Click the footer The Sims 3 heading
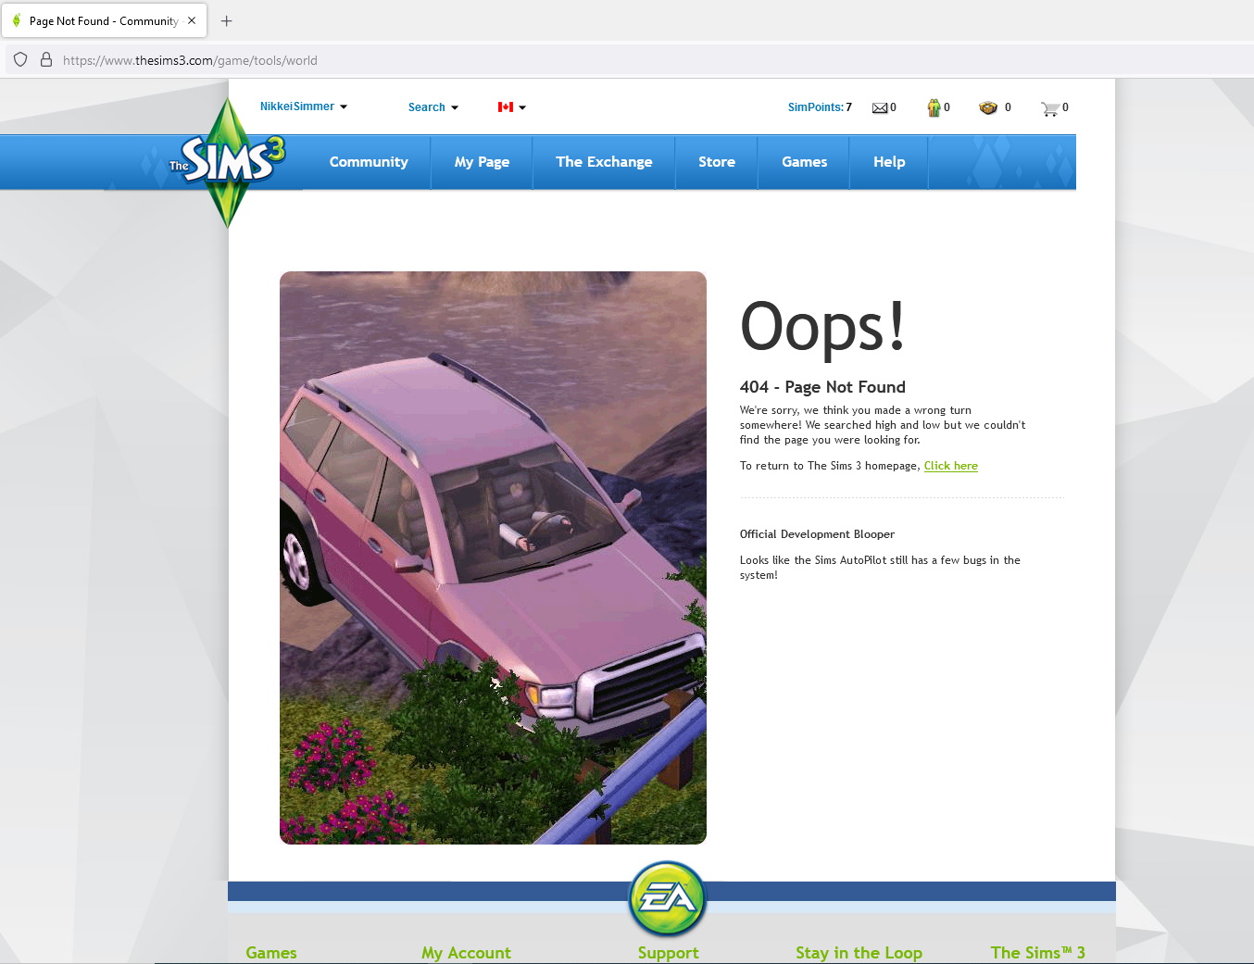1254x964 pixels. point(1037,953)
